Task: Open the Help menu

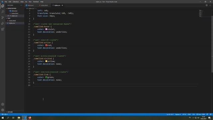Action: tap(42, 2)
